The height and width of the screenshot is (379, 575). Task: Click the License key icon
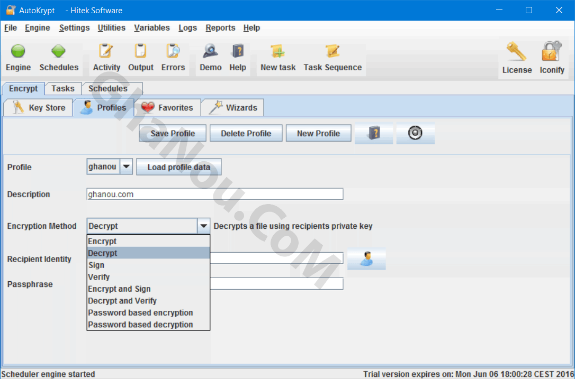pyautogui.click(x=517, y=58)
